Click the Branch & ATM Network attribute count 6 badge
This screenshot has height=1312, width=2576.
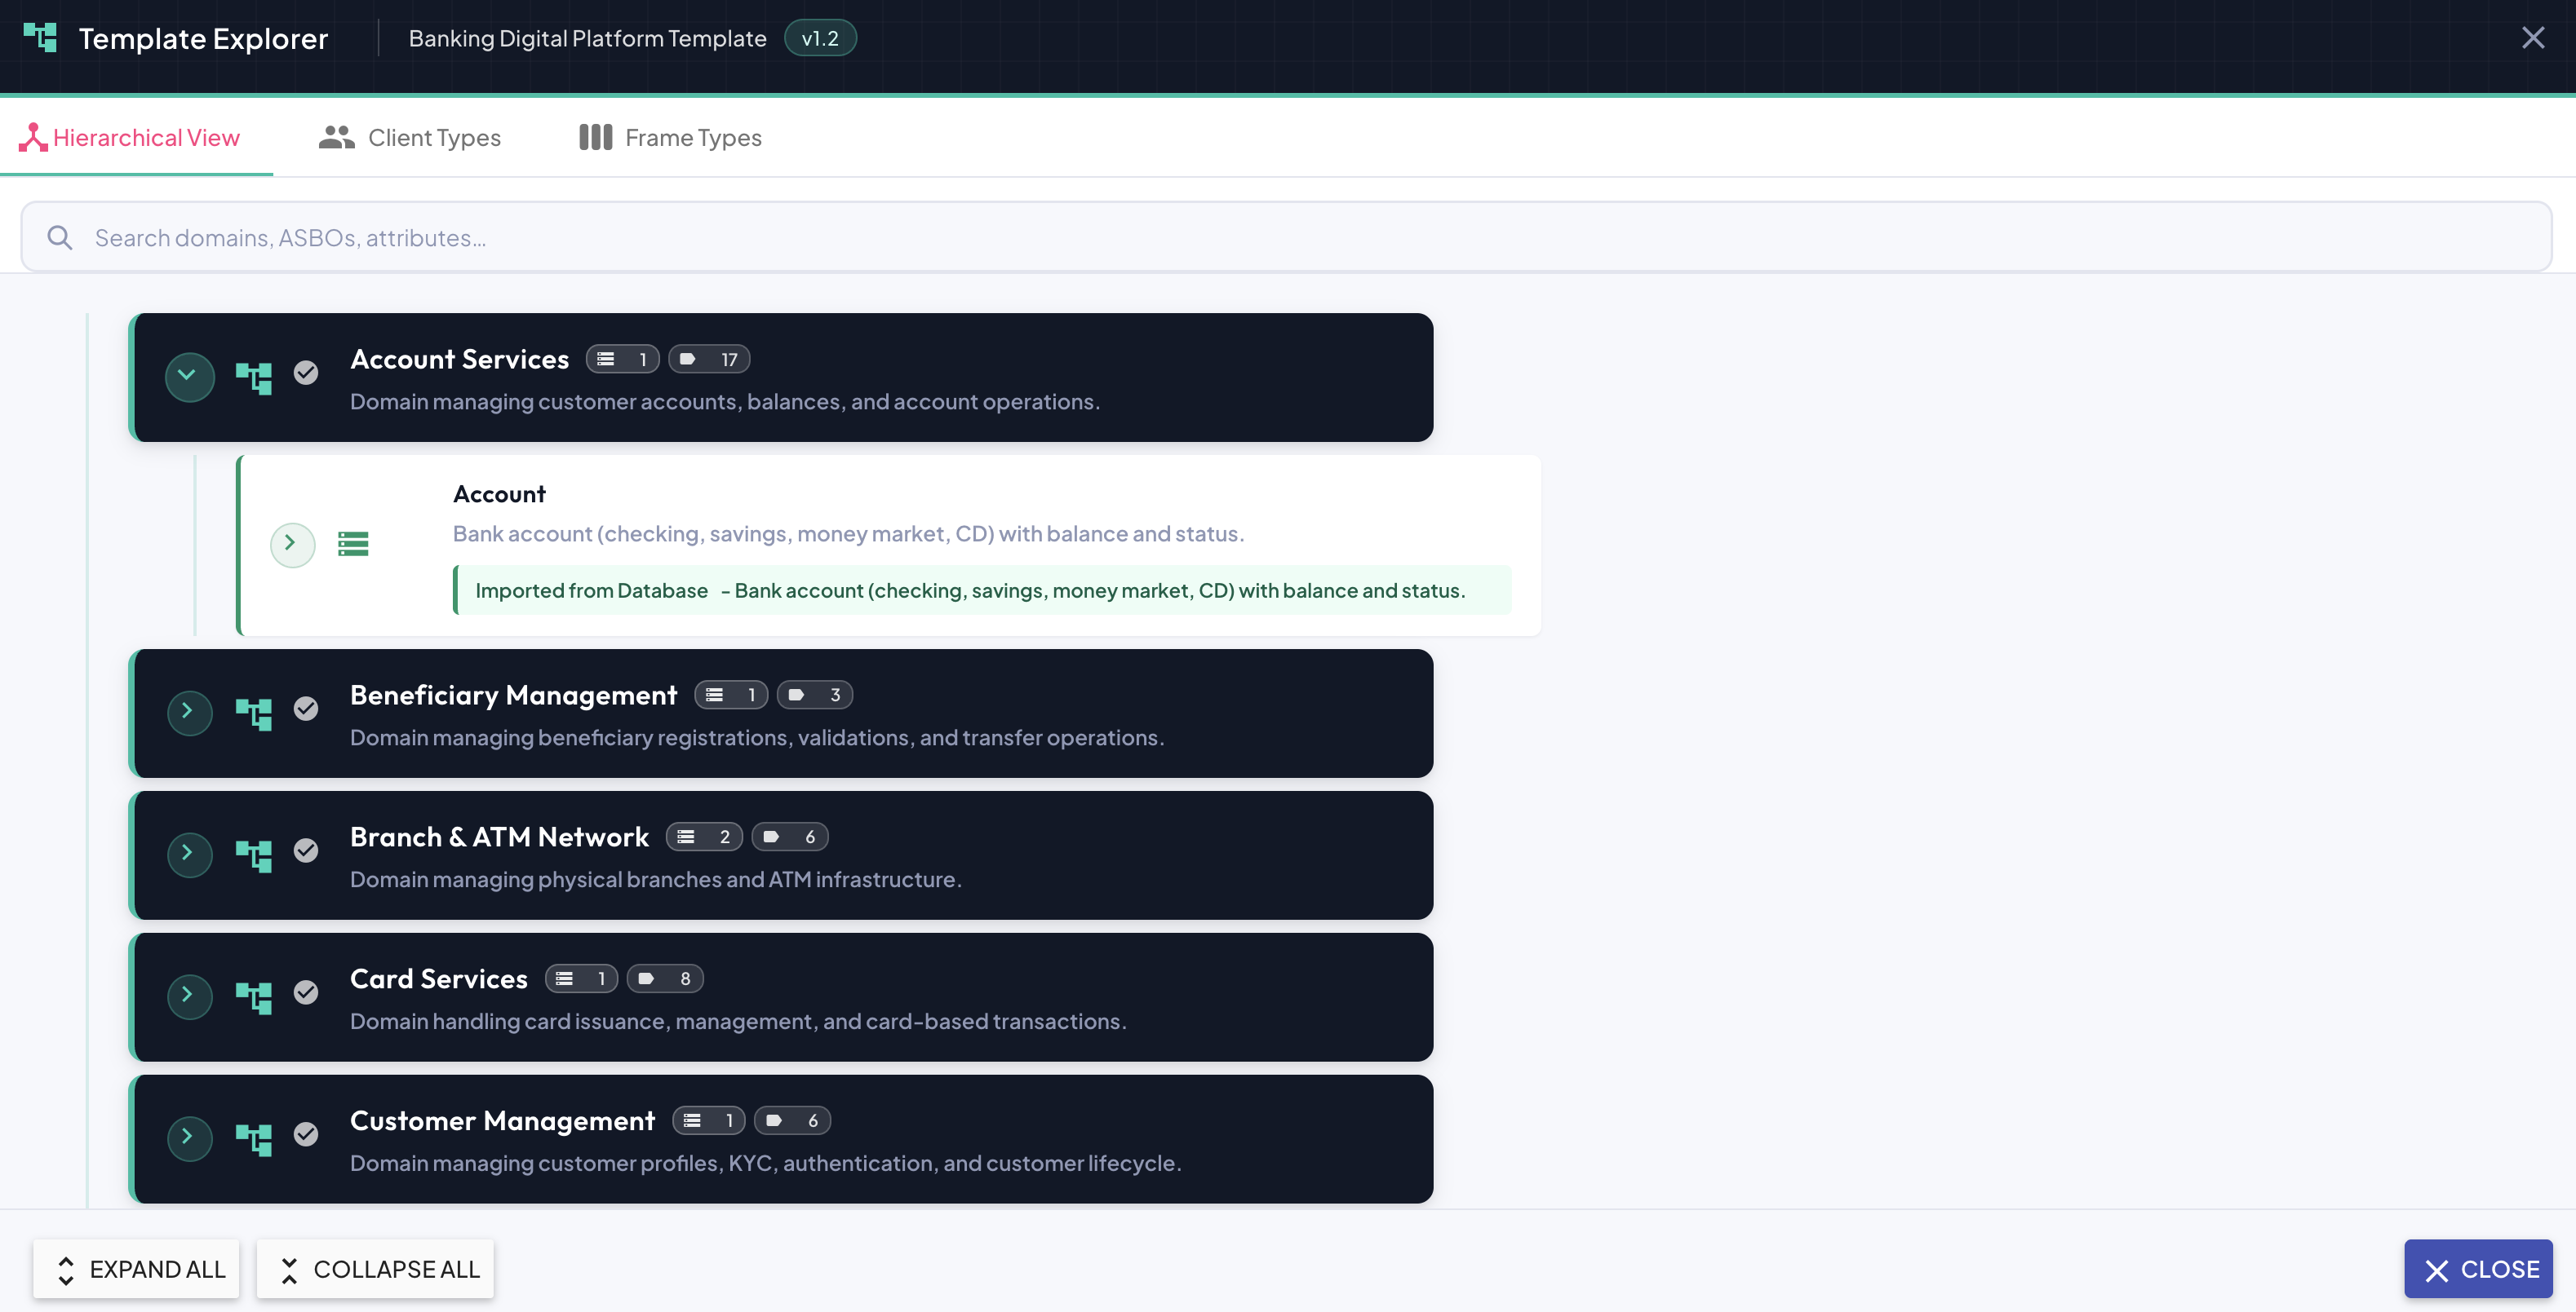point(790,837)
